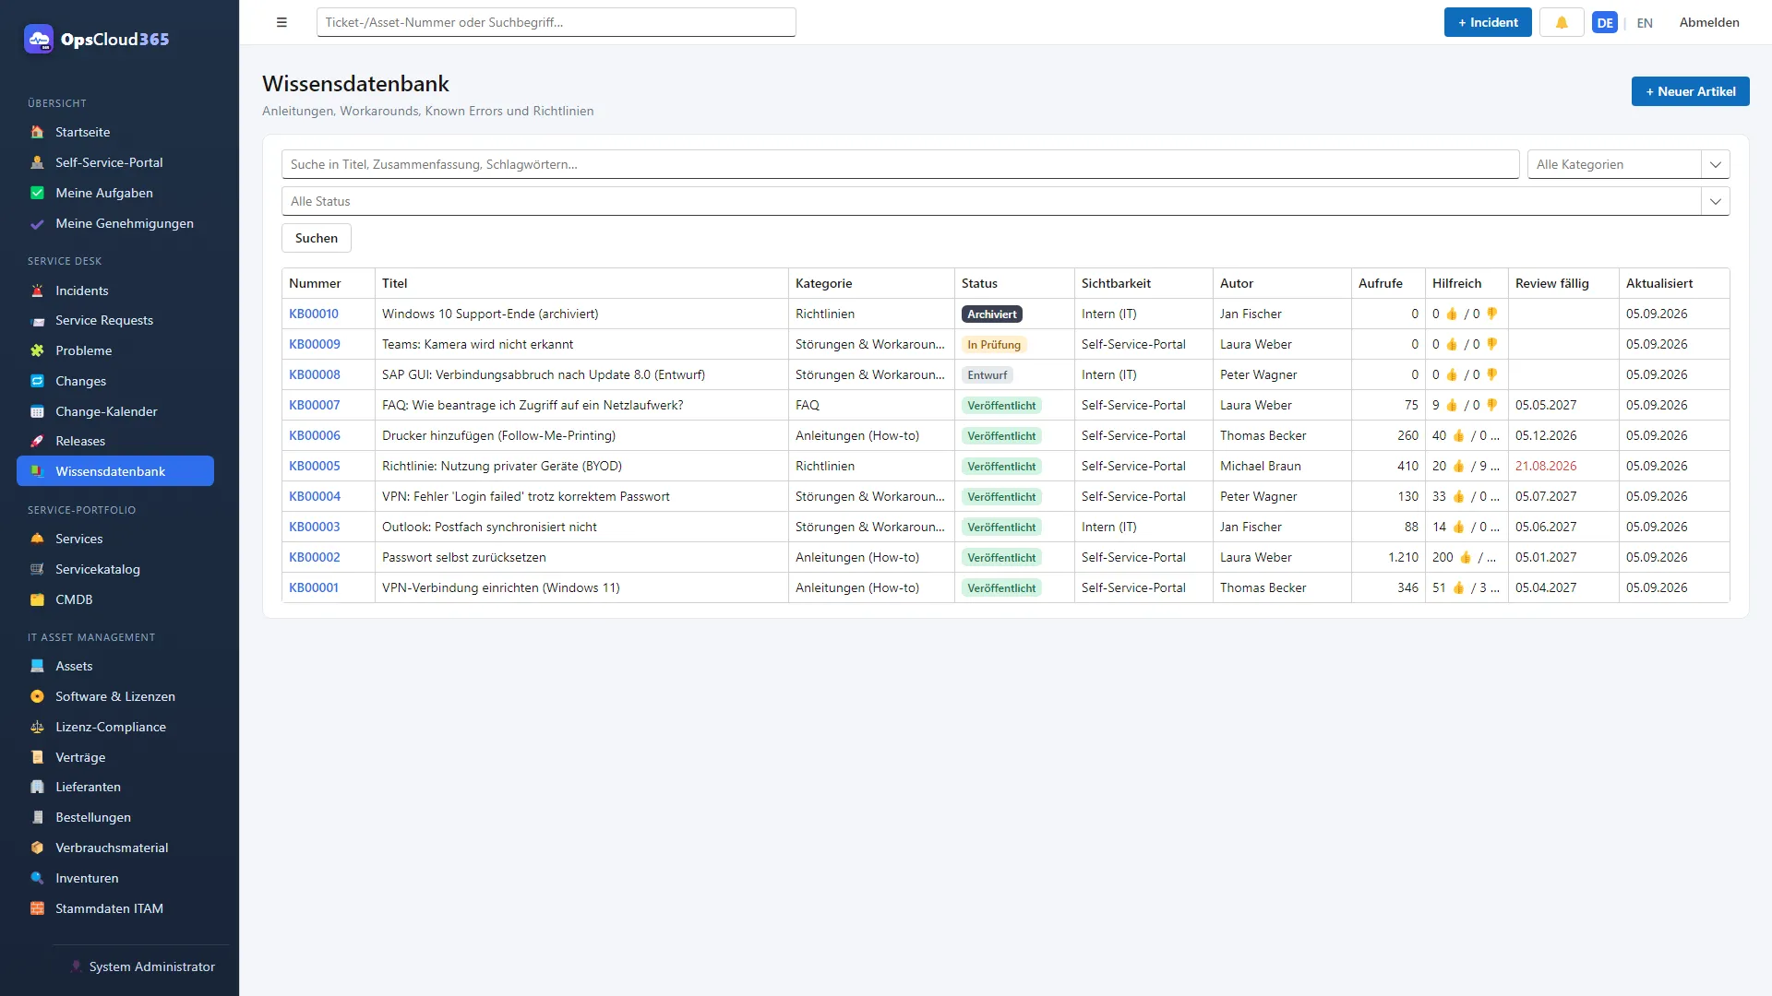
Task: Go to Change-Kalender menu item
Action: pyautogui.click(x=115, y=411)
